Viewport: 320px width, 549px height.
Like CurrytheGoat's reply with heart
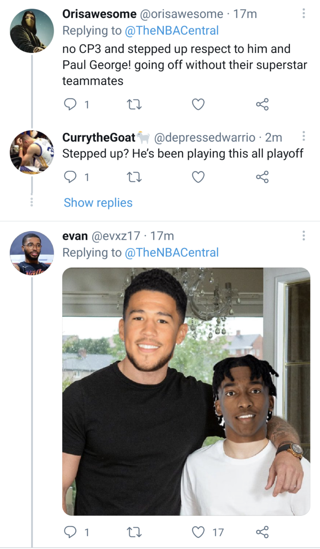tap(198, 177)
